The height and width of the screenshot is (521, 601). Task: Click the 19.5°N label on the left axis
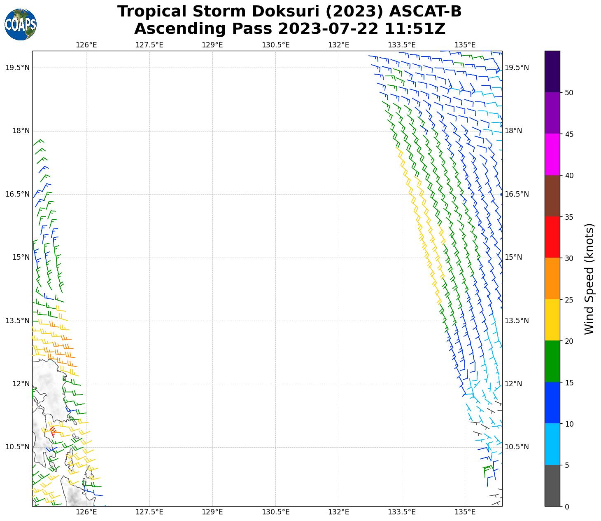coord(17,68)
